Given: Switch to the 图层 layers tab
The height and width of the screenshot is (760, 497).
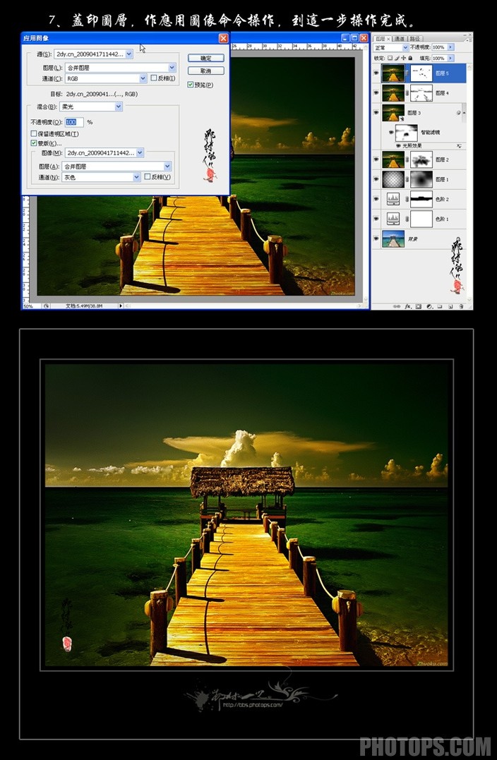Looking at the screenshot, I should coord(383,39).
